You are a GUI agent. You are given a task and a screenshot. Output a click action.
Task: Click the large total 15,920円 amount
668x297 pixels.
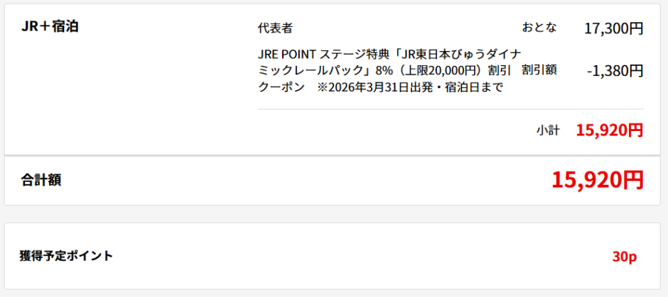pyautogui.click(x=597, y=180)
